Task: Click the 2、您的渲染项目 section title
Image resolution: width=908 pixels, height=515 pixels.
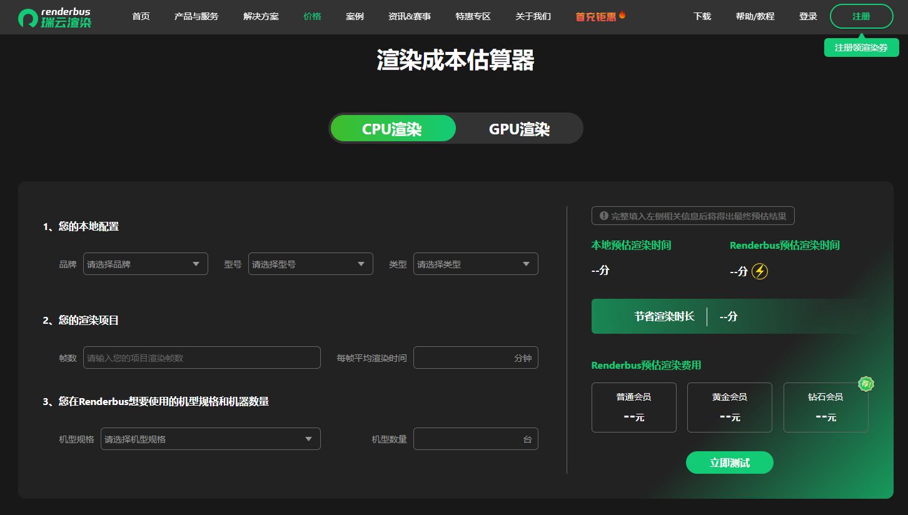Action: click(81, 320)
